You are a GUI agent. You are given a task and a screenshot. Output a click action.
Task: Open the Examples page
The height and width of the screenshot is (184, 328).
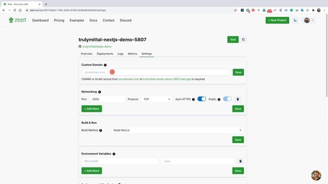click(x=77, y=20)
